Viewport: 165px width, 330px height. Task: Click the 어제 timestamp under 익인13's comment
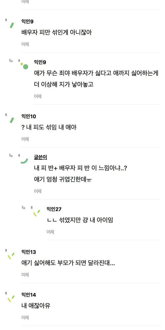pyautogui.click(x=25, y=275)
